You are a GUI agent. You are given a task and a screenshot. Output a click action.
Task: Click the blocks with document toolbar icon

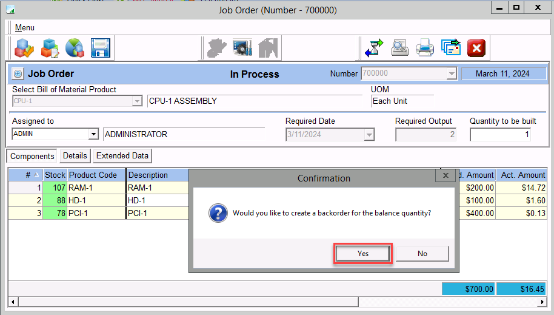pos(50,47)
